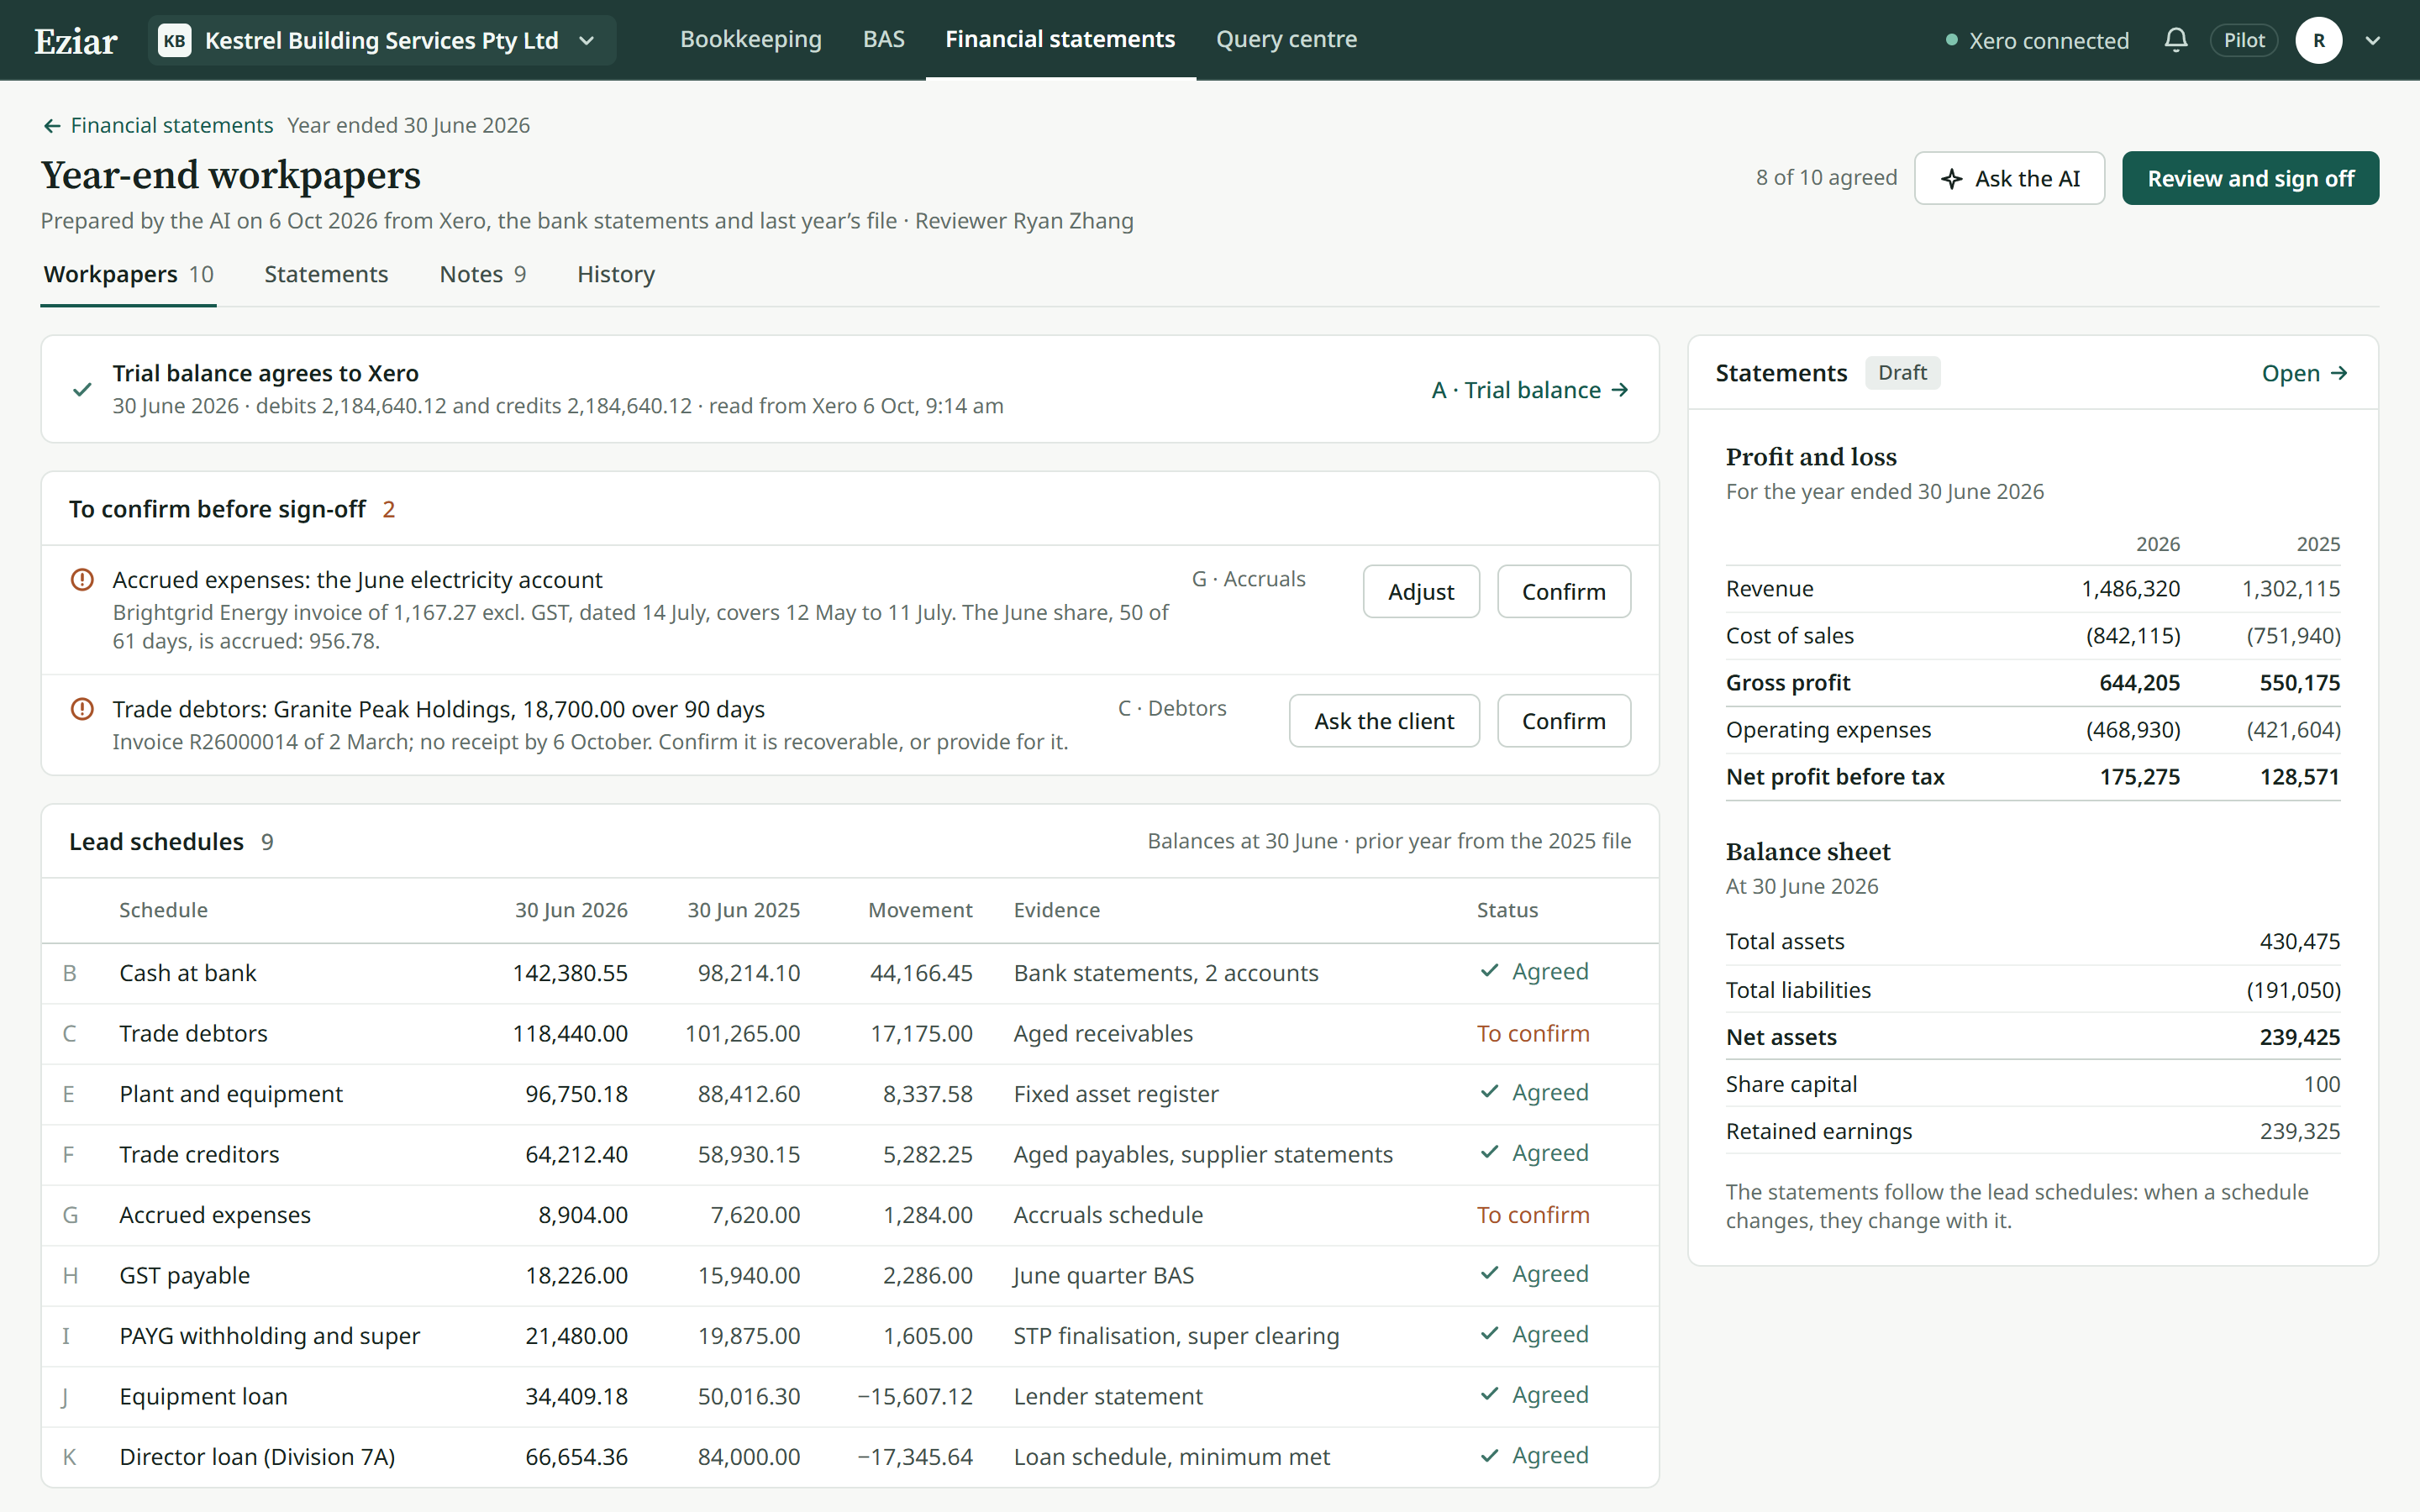The width and height of the screenshot is (2420, 1512).
Task: Open the user account menu chevron
Action: (x=2372, y=41)
